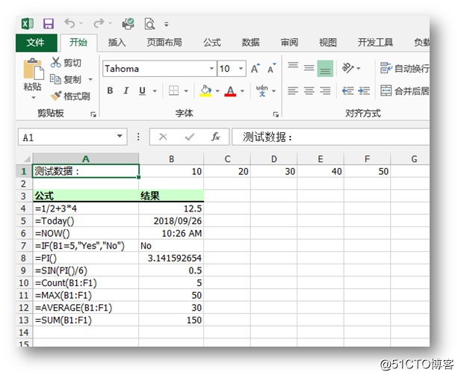Click the Save icon in quick access toolbar
The width and height of the screenshot is (461, 378).
(49, 24)
